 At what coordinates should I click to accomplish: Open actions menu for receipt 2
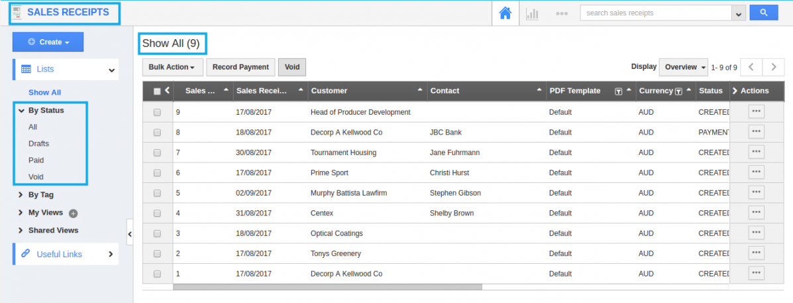[756, 253]
